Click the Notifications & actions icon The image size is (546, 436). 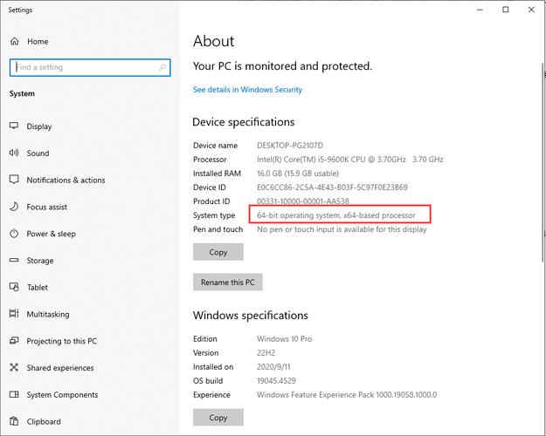point(14,181)
